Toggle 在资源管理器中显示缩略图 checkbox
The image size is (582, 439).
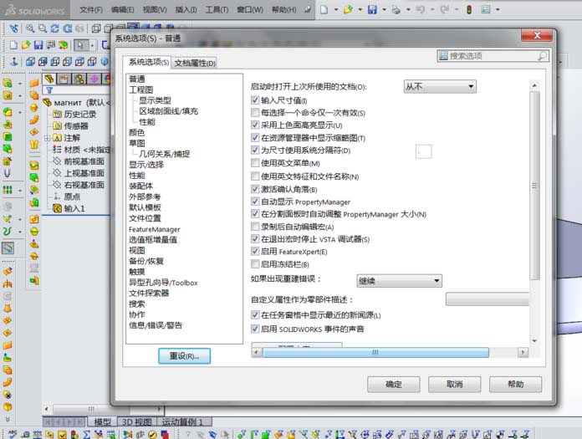[x=255, y=138]
